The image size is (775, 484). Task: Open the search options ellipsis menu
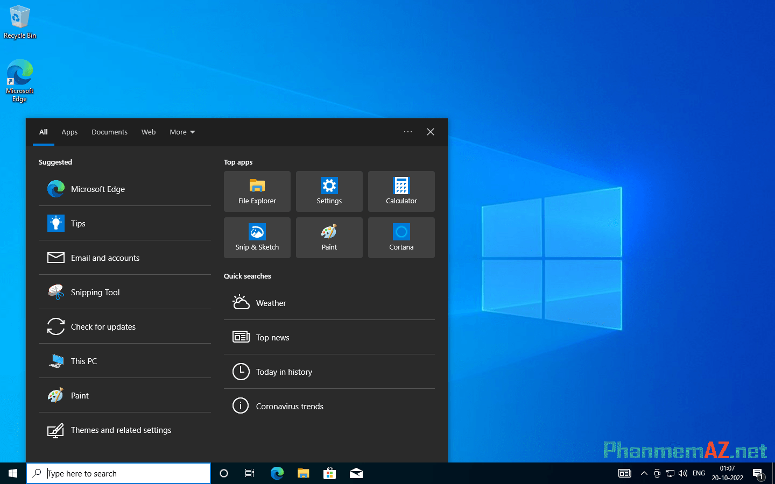click(407, 132)
